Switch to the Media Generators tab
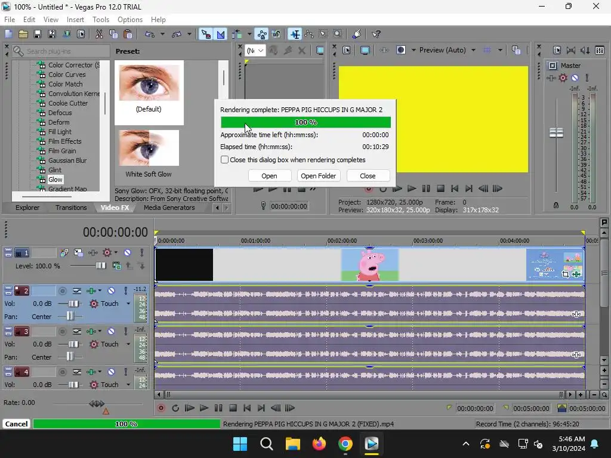The image size is (611, 458). tap(169, 208)
